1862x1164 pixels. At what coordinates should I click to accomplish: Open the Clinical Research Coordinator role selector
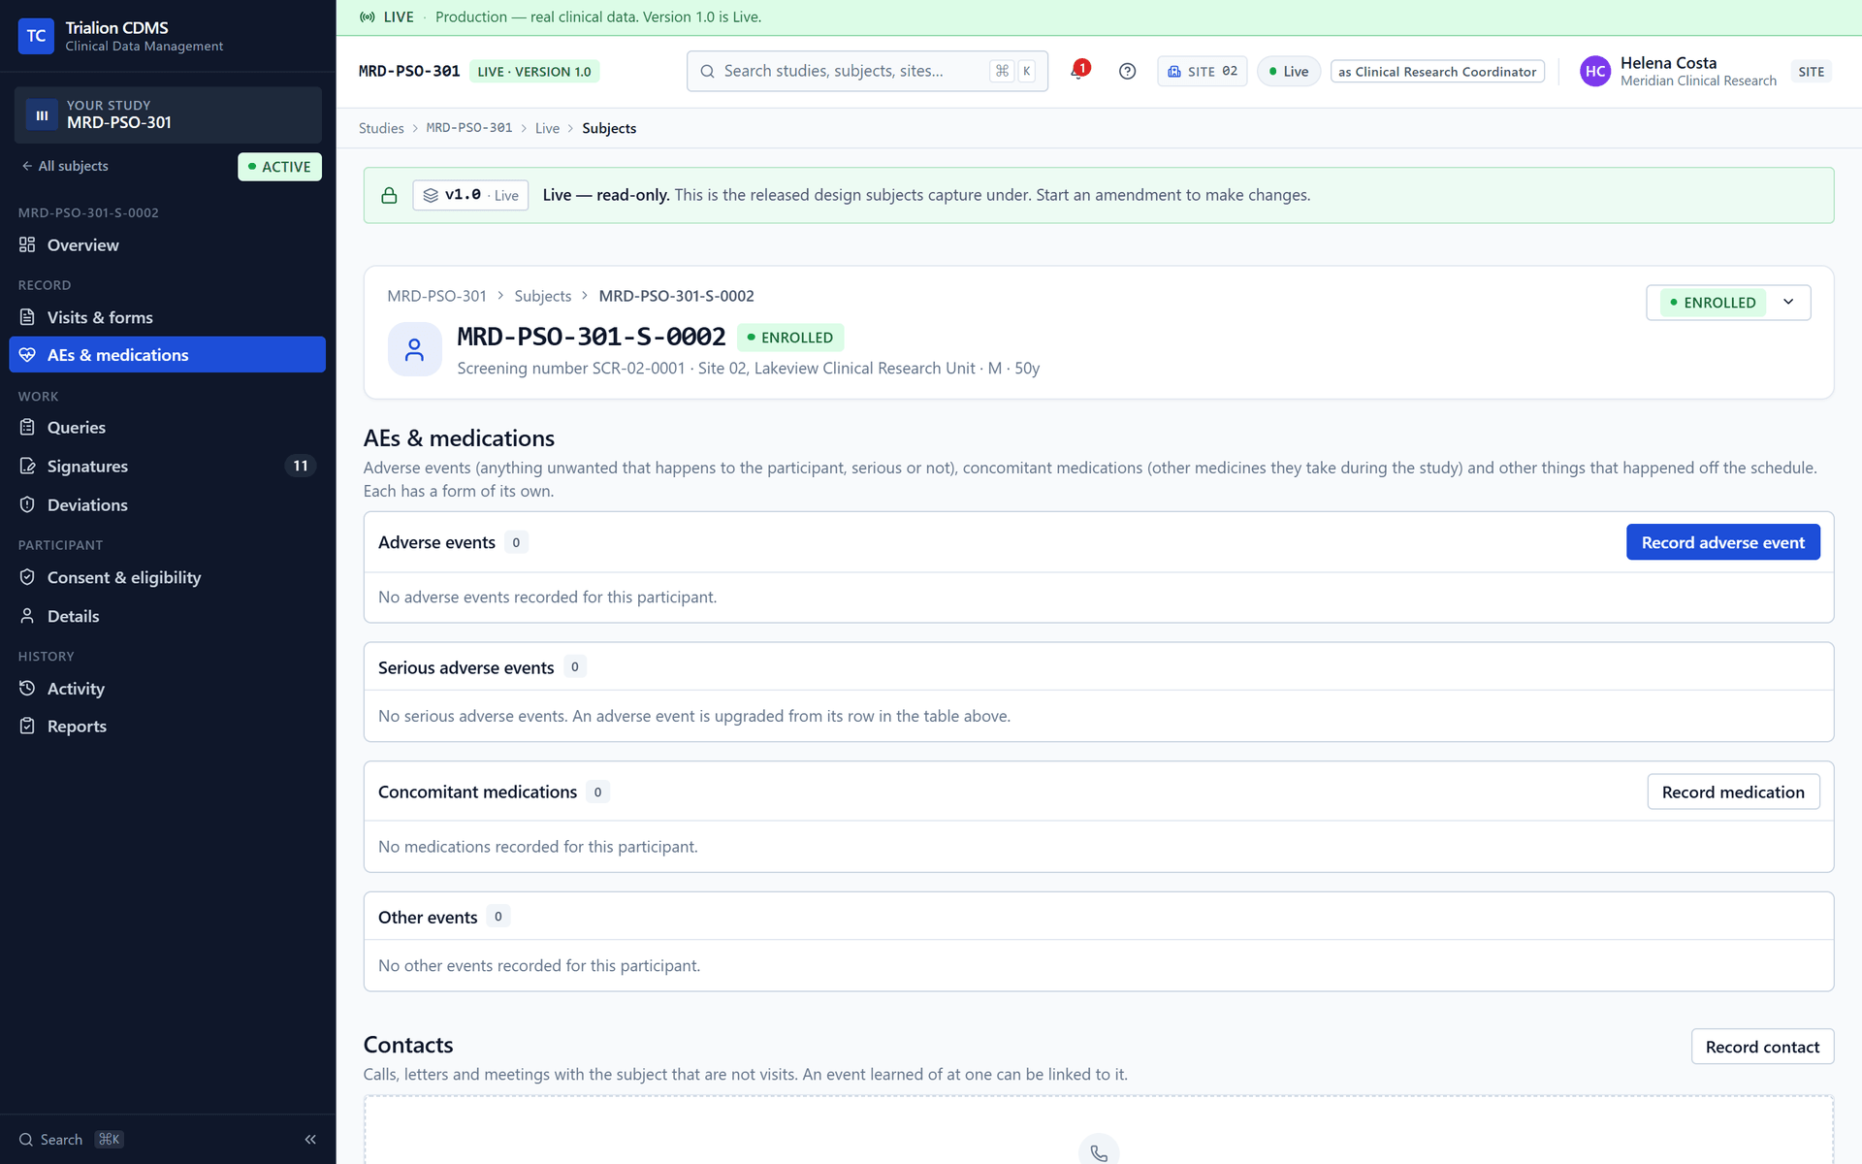(x=1437, y=72)
